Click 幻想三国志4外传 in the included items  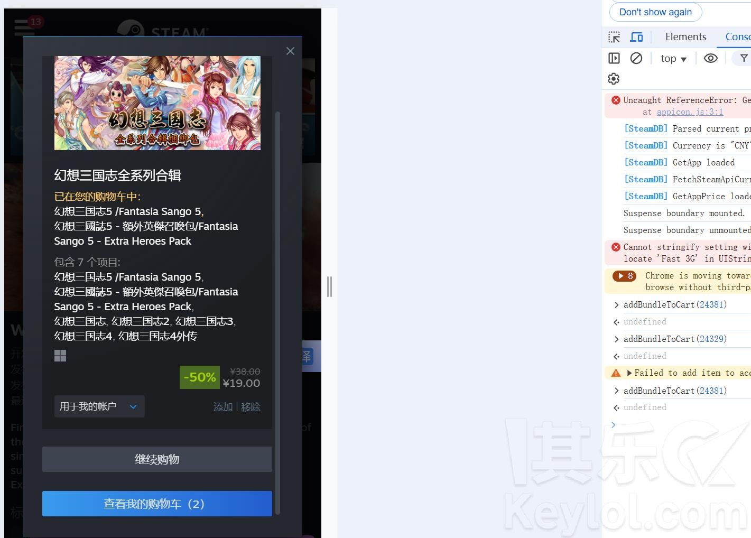tap(157, 336)
